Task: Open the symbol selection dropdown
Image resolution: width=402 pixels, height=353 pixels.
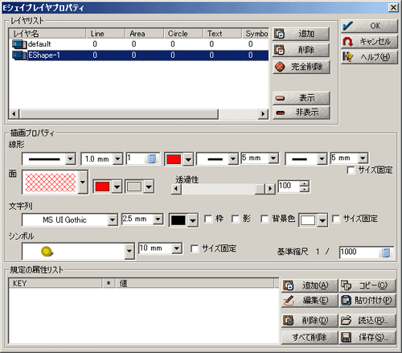Action: (x=129, y=251)
